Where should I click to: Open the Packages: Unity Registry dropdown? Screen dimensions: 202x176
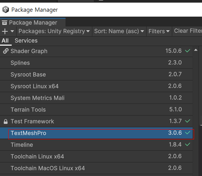pyautogui.click(x=54, y=31)
